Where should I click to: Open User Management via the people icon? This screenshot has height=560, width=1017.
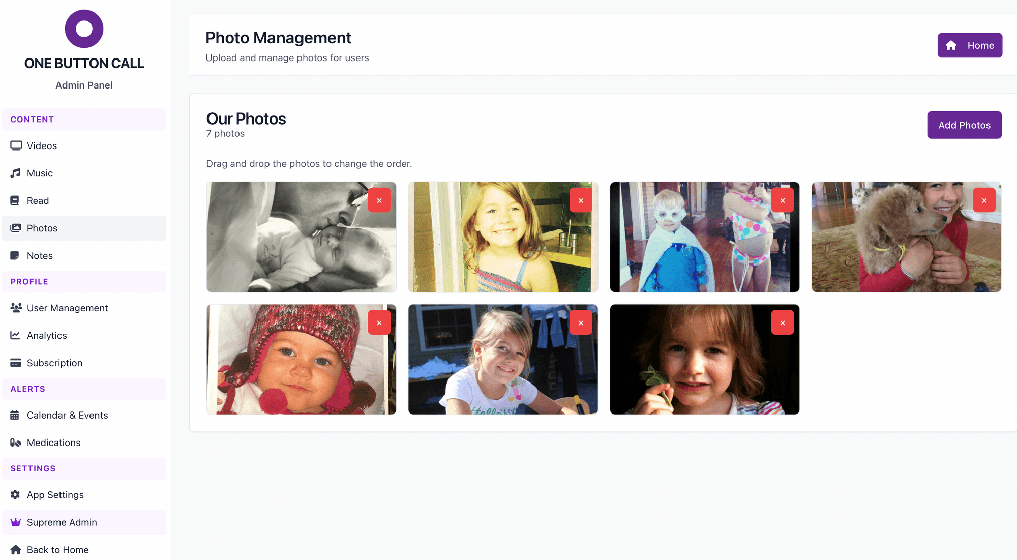(x=15, y=308)
